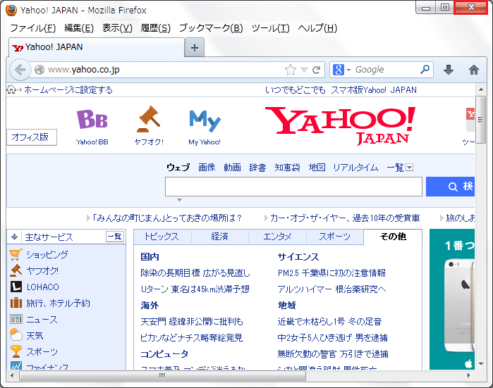This screenshot has width=493, height=388.
Task: Click the オフィス版 button
Action: (x=30, y=137)
